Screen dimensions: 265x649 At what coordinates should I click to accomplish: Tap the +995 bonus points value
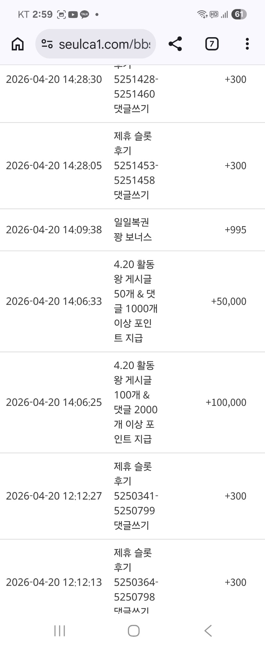[x=235, y=230]
